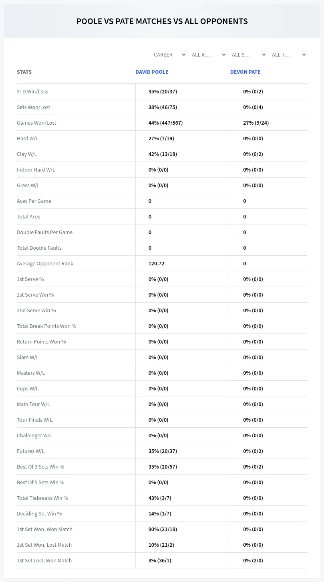Expand the ALL R... rounds dropdown
Image resolution: width=324 pixels, height=582 pixels.
[x=208, y=55]
